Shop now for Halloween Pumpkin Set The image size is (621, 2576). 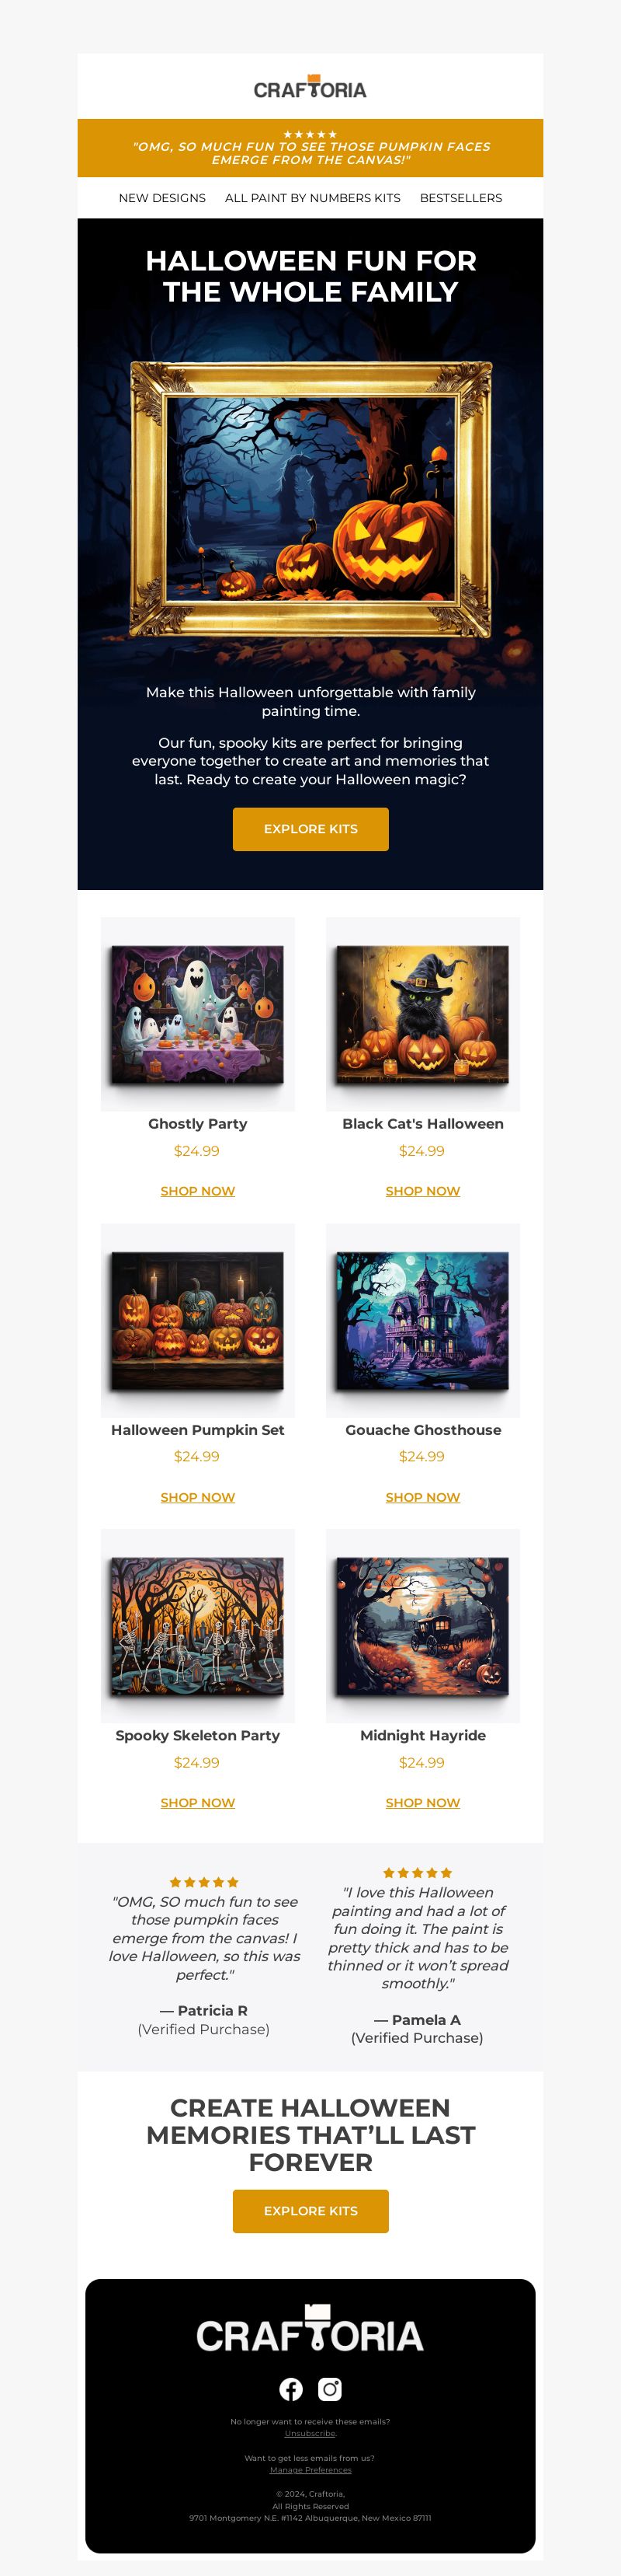(198, 1497)
